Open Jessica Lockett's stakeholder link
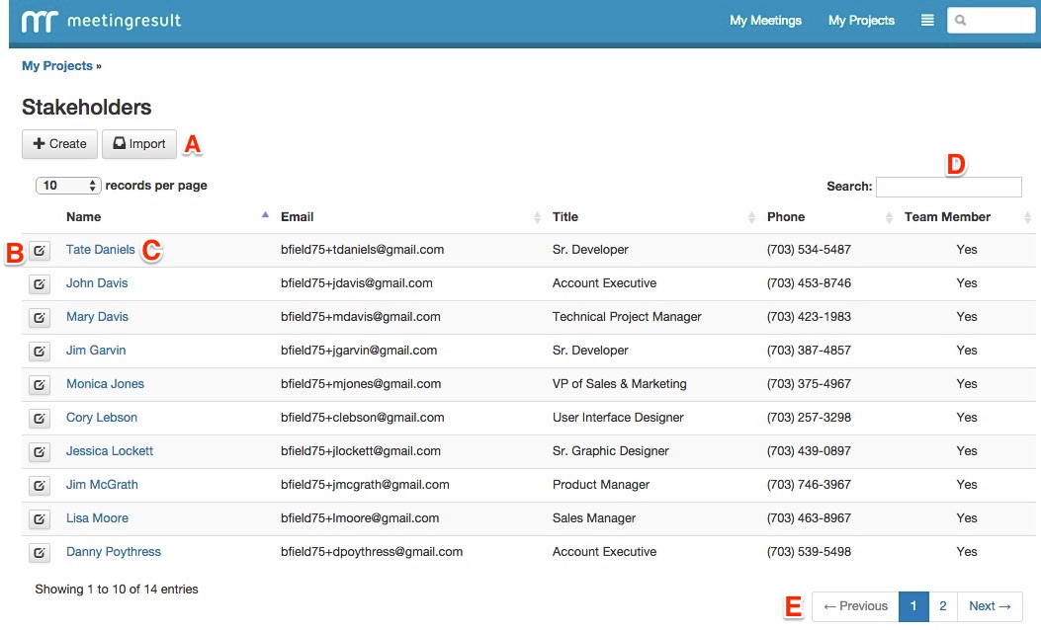This screenshot has width=1041, height=630. [110, 451]
